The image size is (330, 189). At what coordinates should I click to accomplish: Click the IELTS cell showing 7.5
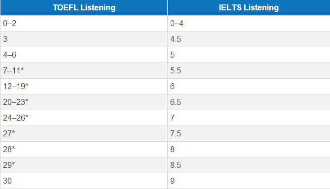click(x=249, y=133)
